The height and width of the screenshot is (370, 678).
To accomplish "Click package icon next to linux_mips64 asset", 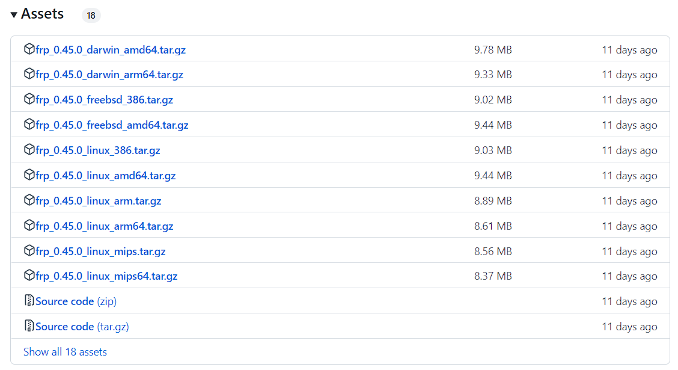I will (29, 276).
